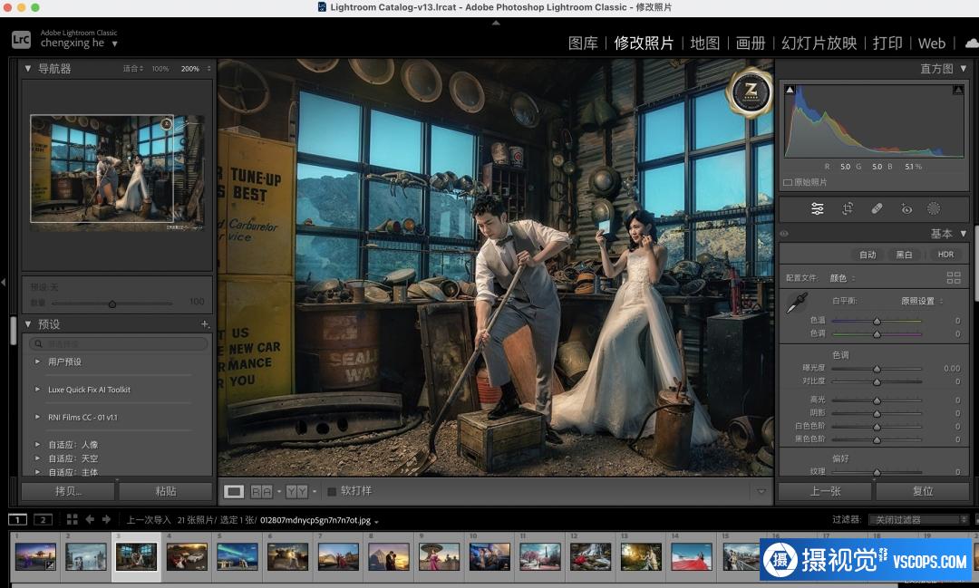This screenshot has width=979, height=588.
Task: Open the Red Eye correction tool
Action: 906,209
